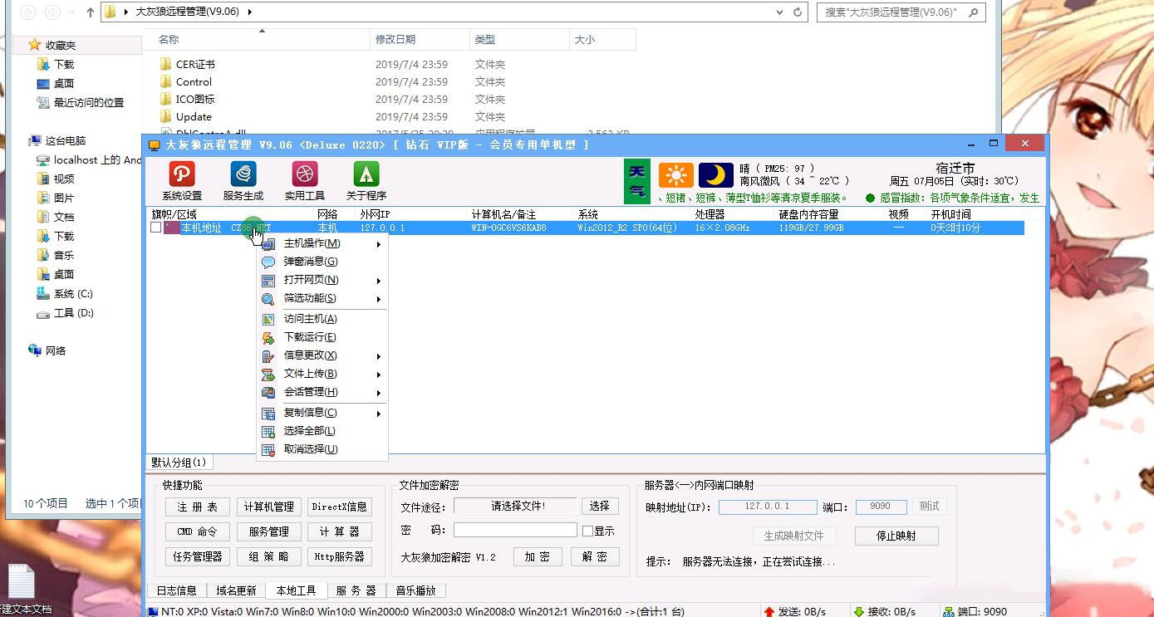Click the 映射地址(IP) field
Image resolution: width=1154 pixels, height=617 pixels.
click(x=766, y=507)
